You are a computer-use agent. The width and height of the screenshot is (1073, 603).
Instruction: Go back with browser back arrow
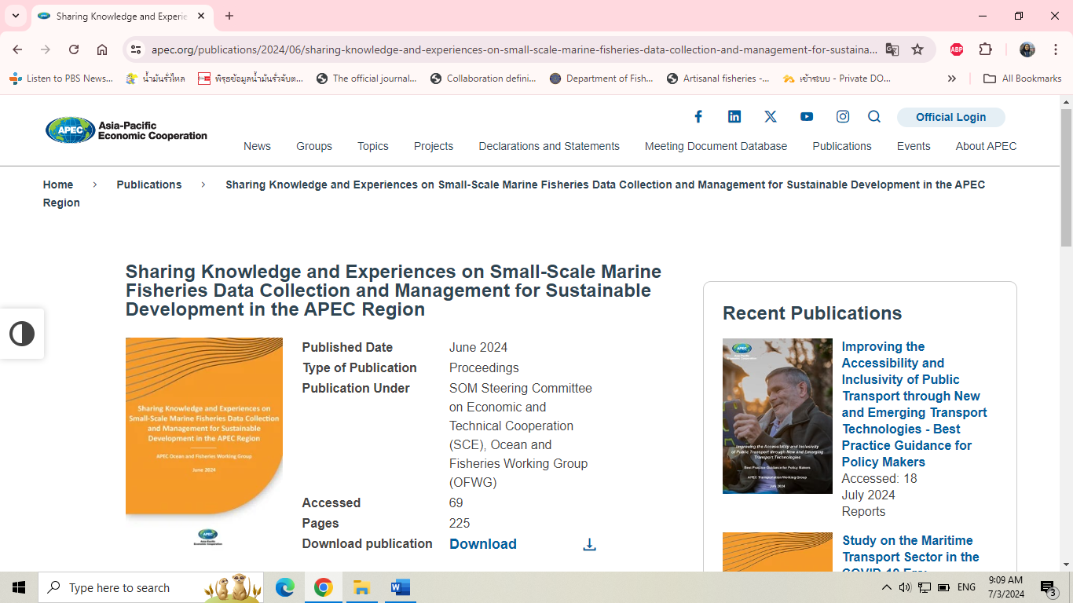[x=17, y=49]
